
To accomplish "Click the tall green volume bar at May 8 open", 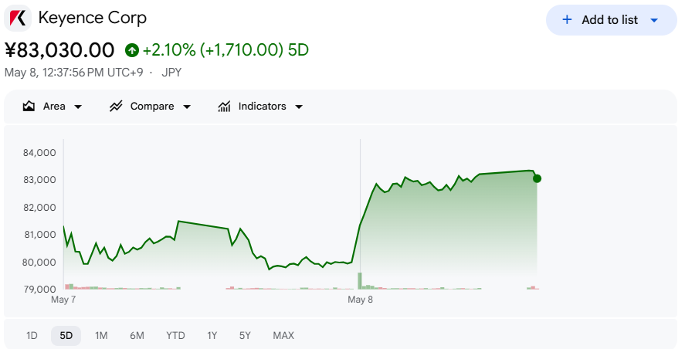I will click(x=360, y=281).
